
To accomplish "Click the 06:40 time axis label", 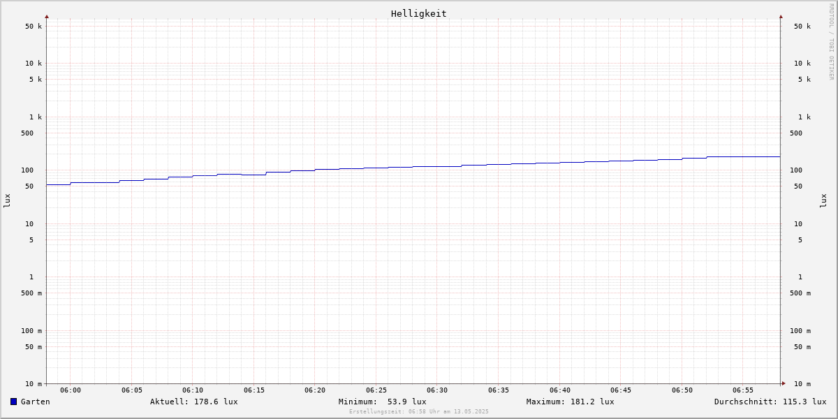I will click(x=560, y=390).
